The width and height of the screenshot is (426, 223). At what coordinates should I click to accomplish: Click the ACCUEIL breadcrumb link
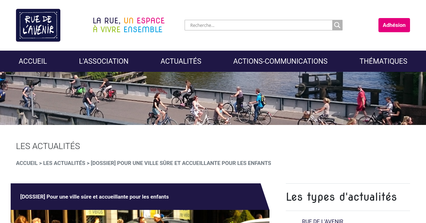pos(27,163)
